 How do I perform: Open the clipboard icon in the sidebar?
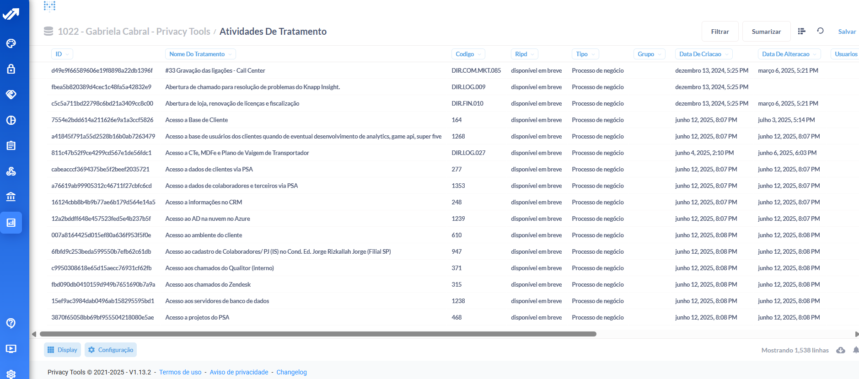click(x=11, y=146)
